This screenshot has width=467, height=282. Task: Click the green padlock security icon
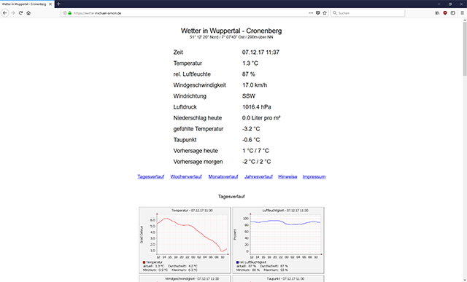point(70,13)
